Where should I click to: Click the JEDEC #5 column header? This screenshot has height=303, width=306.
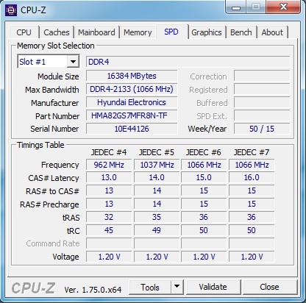coord(157,152)
